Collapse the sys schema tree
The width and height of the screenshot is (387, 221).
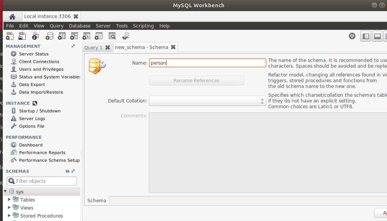[5, 191]
